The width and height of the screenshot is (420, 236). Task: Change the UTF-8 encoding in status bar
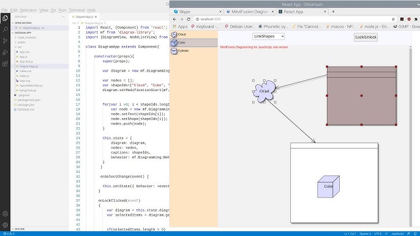point(378,234)
